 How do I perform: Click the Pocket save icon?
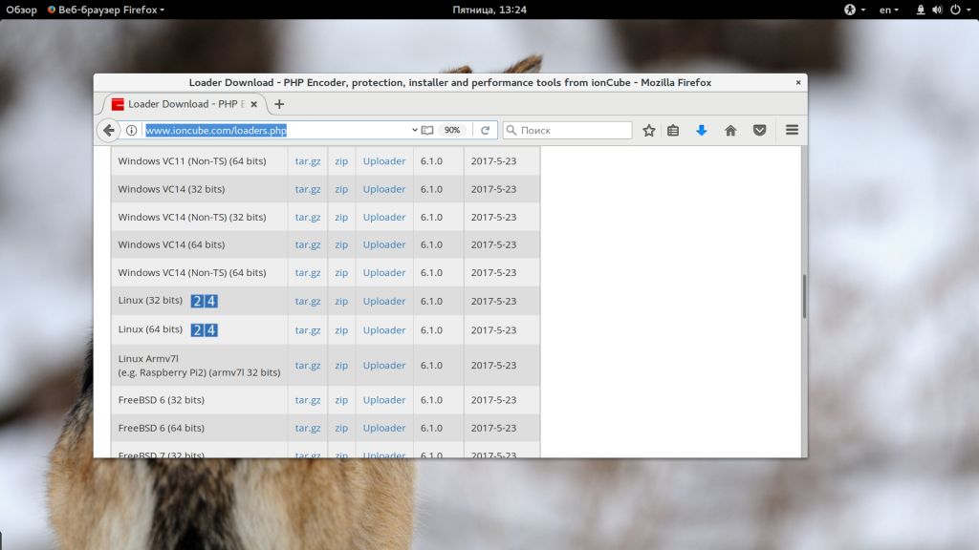pos(759,130)
